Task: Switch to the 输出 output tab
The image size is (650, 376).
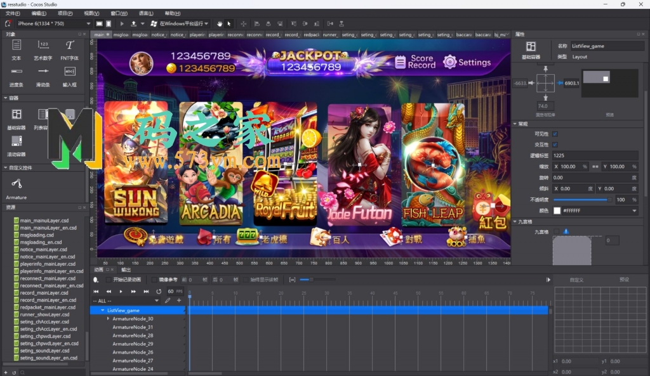Action: point(126,269)
